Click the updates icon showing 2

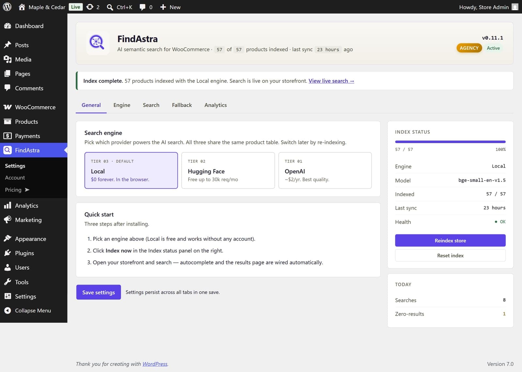coord(90,7)
